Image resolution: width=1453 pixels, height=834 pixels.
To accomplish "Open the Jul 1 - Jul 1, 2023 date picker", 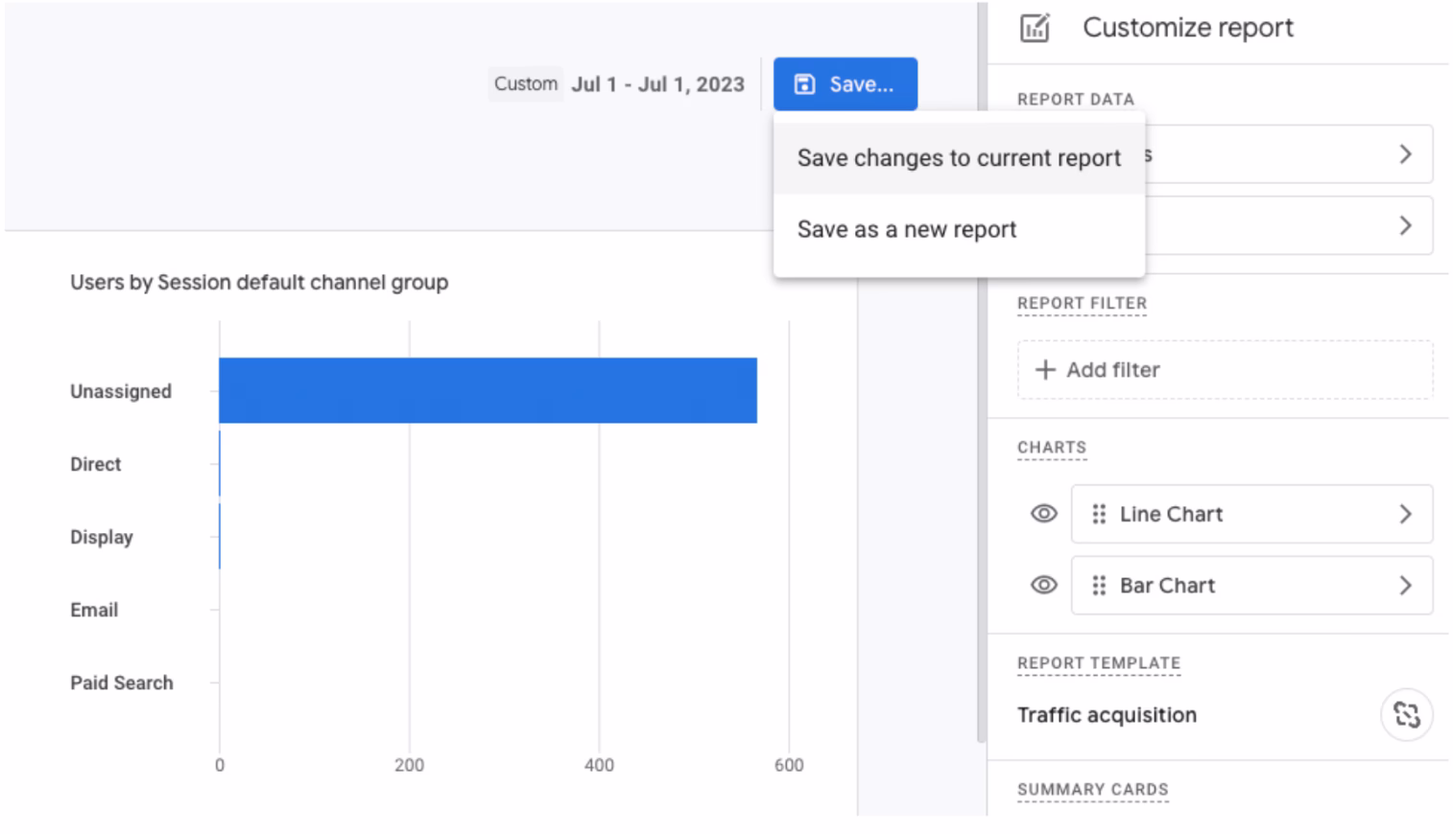I will [658, 84].
